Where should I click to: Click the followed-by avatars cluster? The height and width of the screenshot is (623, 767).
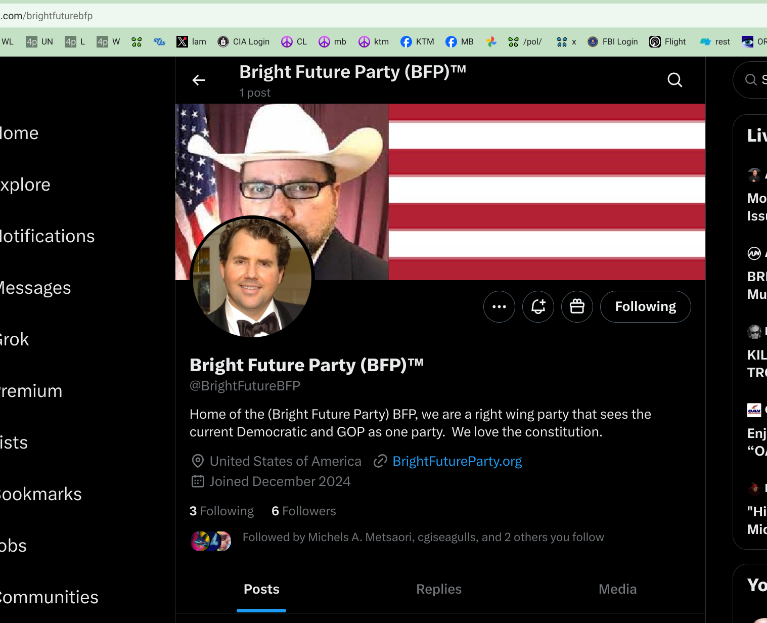coord(211,541)
